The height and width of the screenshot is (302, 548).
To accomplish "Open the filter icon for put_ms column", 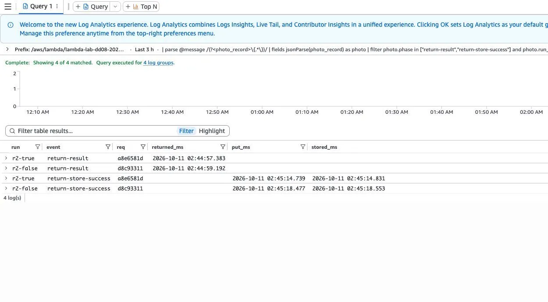I will (302, 147).
